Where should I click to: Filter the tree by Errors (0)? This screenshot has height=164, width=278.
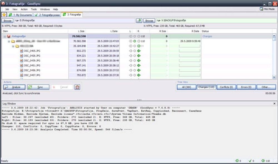pyautogui.click(x=246, y=87)
